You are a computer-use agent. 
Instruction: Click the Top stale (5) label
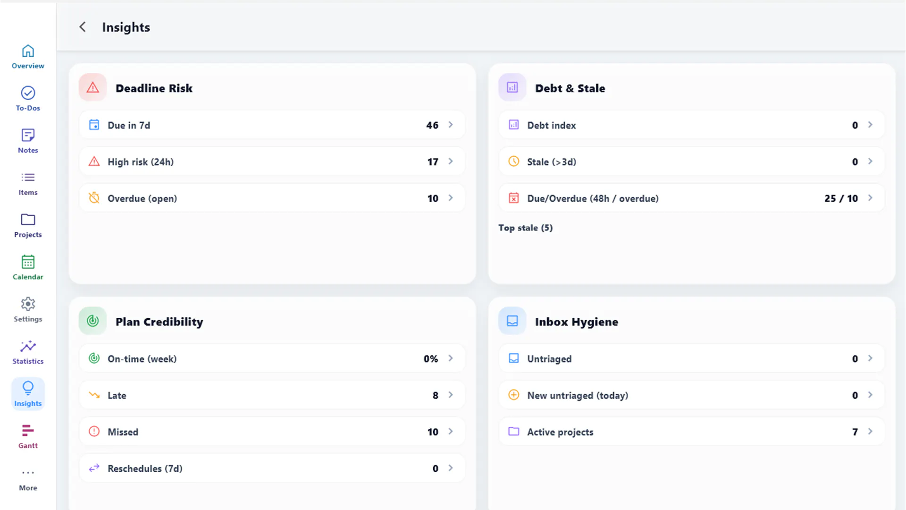coord(525,228)
